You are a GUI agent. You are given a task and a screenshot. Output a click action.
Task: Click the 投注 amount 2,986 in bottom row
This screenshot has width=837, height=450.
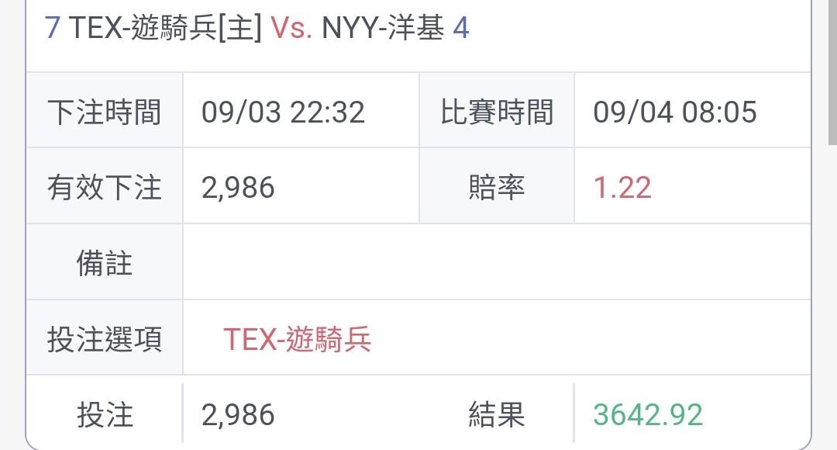(x=238, y=415)
